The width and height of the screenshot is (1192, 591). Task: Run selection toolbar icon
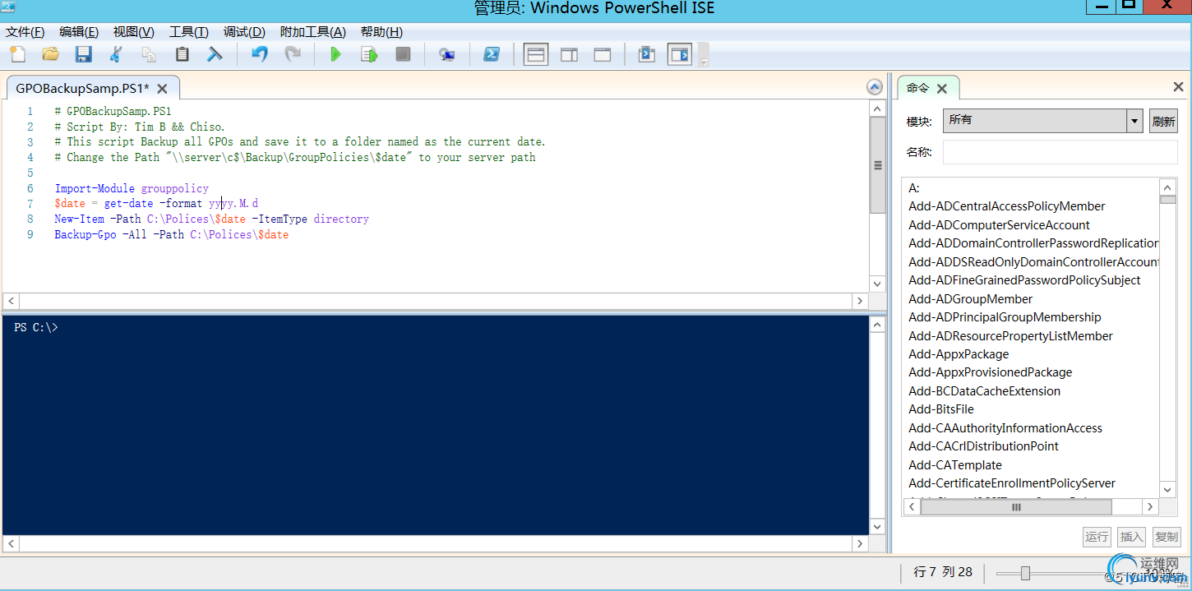(369, 54)
